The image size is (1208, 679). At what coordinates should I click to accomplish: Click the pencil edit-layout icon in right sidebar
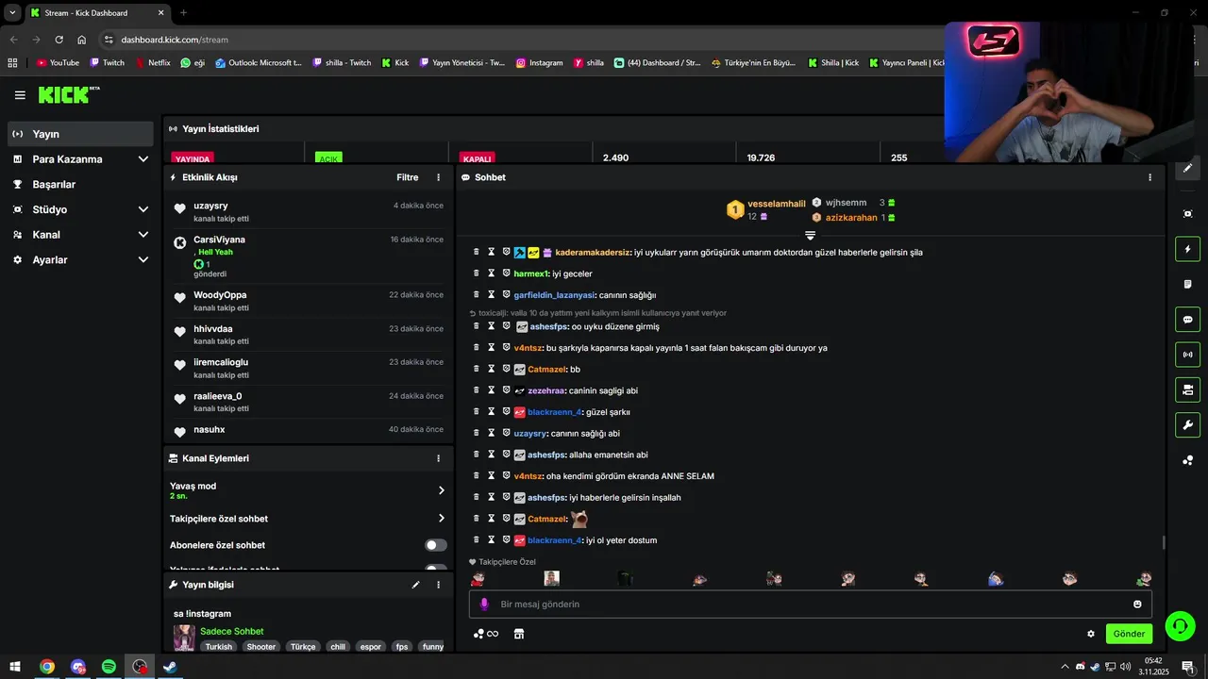point(1188,168)
